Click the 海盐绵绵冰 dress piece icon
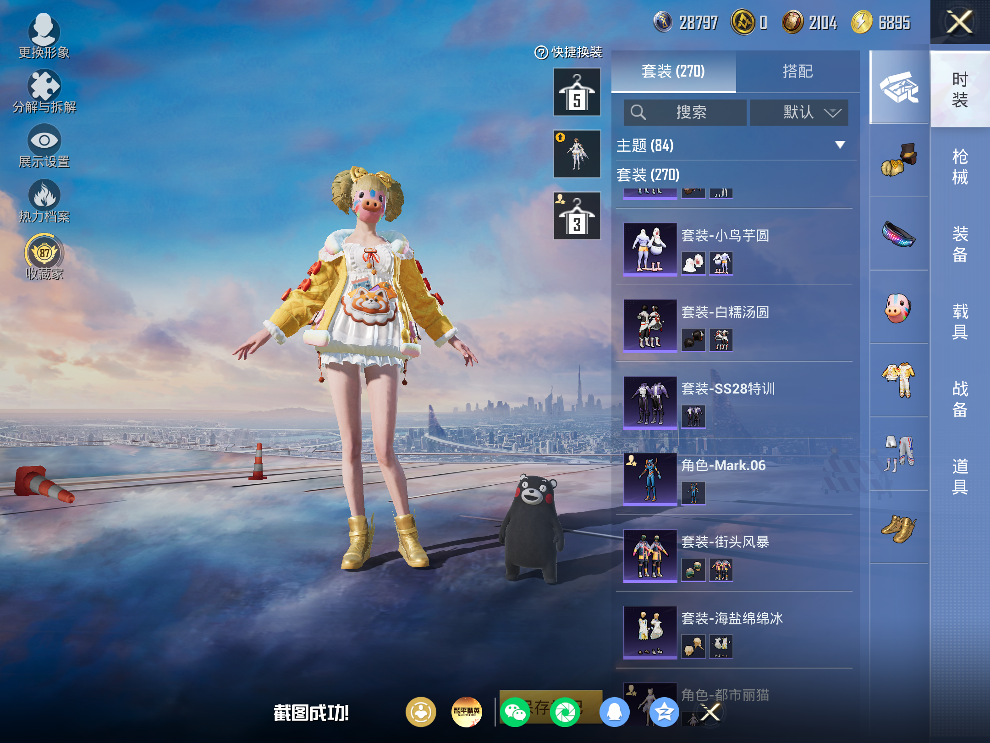Screen dimensions: 990x743 [x=721, y=646]
